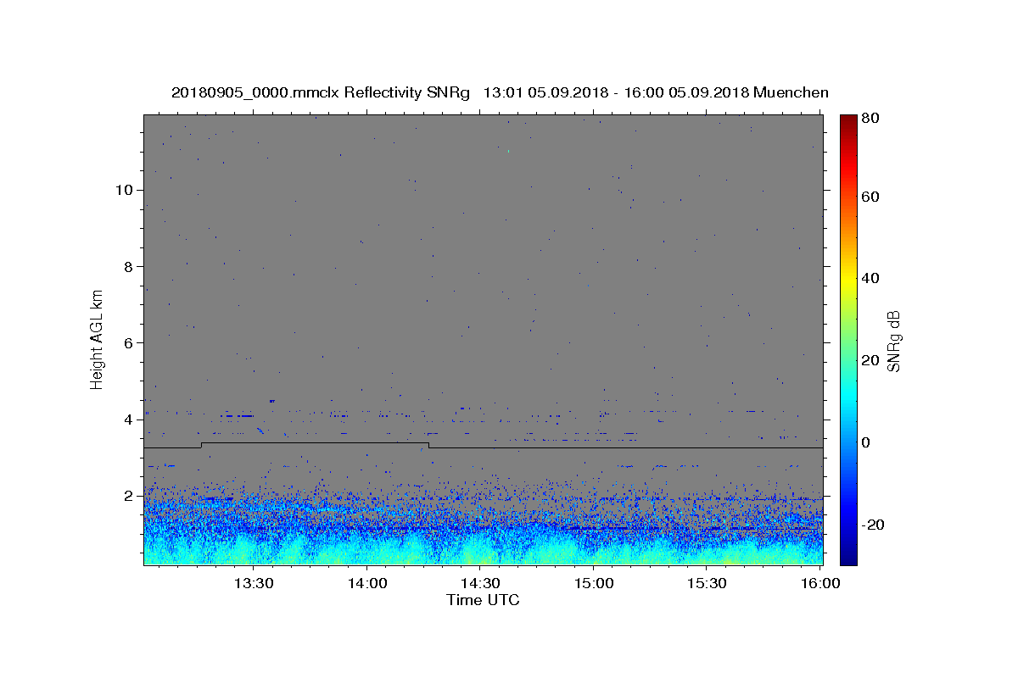1018x678 pixels.
Task: Click the height tick label 8
Action: [x=128, y=266]
